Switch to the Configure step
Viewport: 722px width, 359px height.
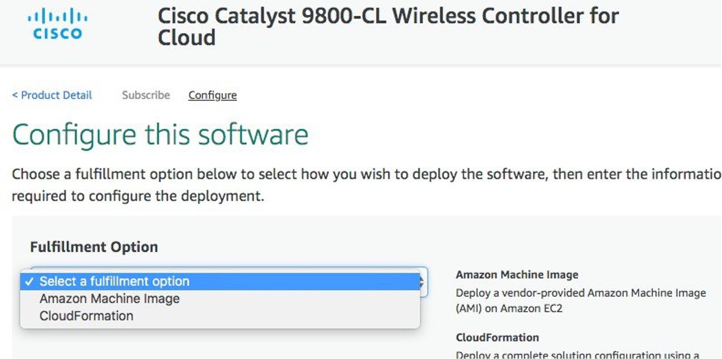click(x=212, y=95)
